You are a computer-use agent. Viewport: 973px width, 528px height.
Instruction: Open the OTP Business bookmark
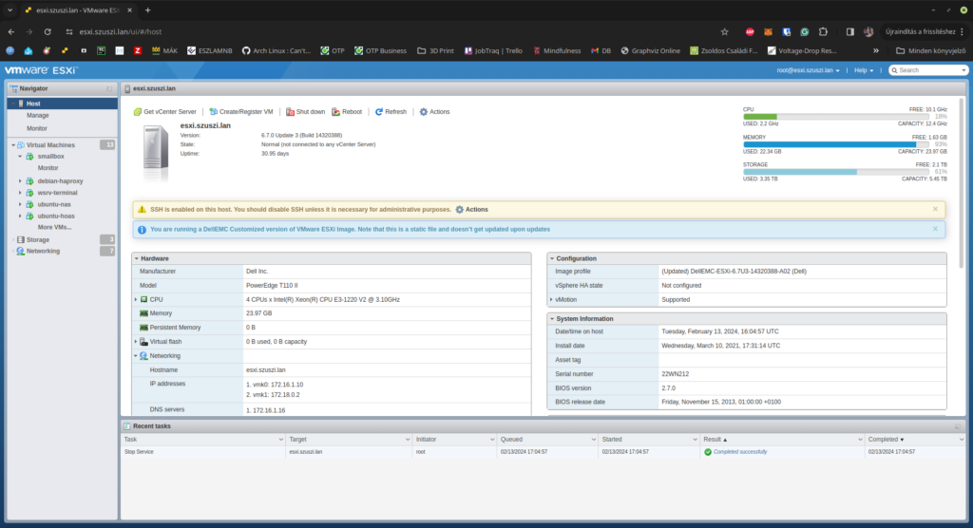click(x=380, y=51)
